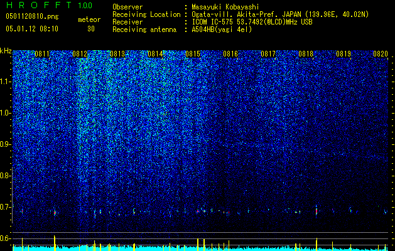Click the 0818 time marker
Image resolution: width=395 pixels, height=251 pixels.
[306, 54]
